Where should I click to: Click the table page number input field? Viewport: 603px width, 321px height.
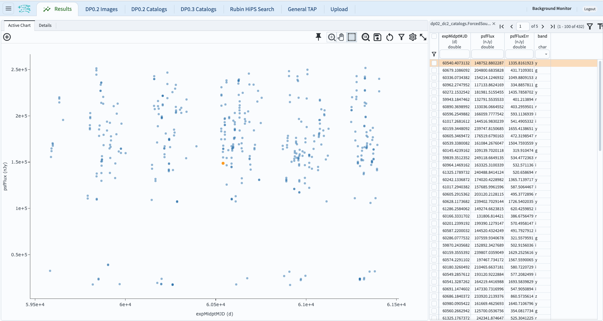pyautogui.click(x=523, y=26)
